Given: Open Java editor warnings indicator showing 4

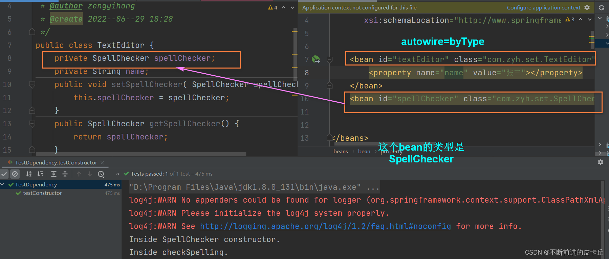Looking at the screenshot, I should coord(273,7).
